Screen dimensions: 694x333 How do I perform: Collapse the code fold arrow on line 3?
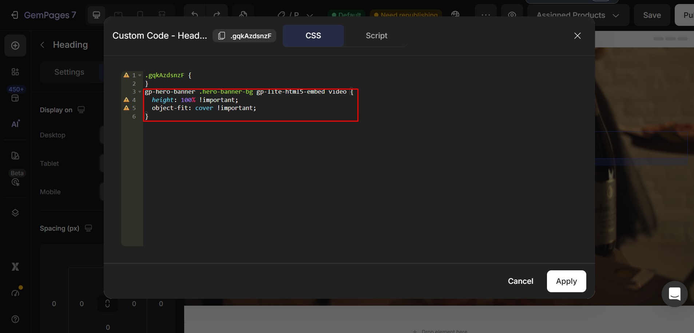click(x=140, y=92)
